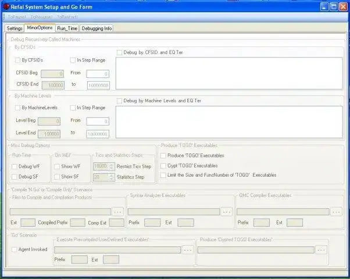The image size is (350, 279).
Task: Click the Syntax Analyzer Executables path field
Action: tap(174, 212)
